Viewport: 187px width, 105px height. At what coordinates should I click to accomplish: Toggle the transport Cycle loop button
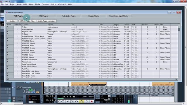76,101
